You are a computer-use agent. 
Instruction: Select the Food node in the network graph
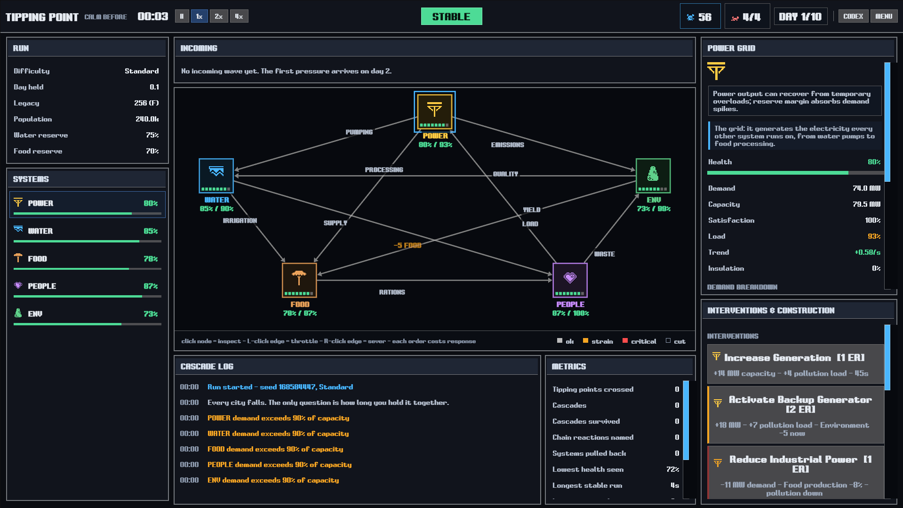tap(299, 280)
